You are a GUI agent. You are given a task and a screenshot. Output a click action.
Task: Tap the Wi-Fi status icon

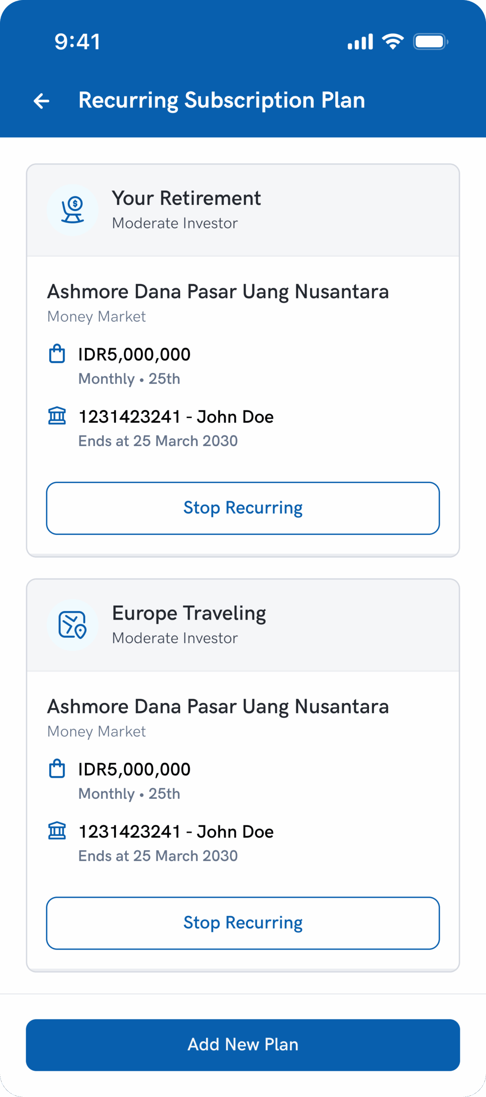[393, 42]
